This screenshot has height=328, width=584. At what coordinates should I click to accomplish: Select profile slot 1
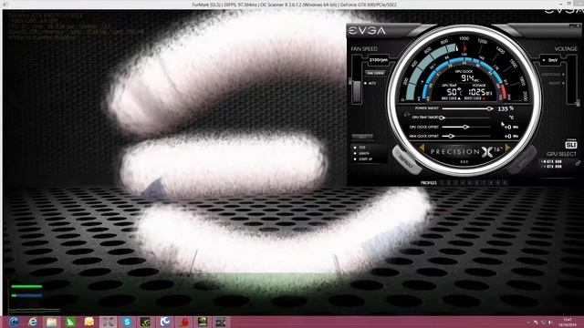click(442, 182)
